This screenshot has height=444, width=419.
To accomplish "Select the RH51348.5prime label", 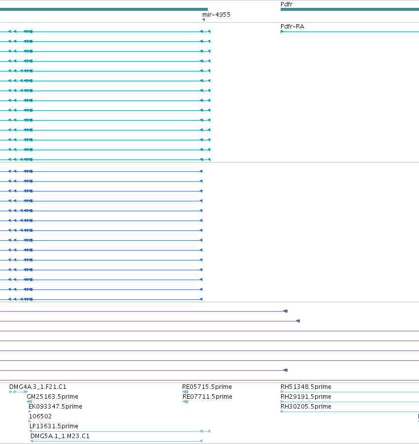I will click(x=306, y=387).
